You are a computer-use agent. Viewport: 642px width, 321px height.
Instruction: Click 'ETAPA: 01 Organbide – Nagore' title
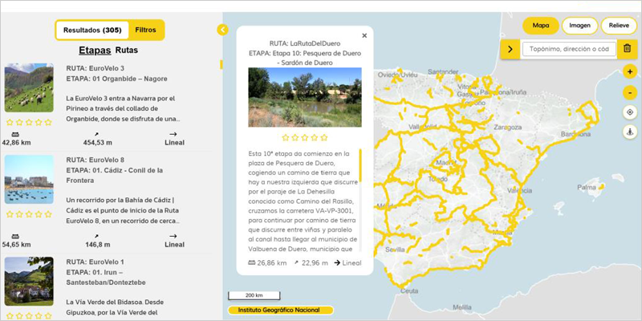coord(116,79)
